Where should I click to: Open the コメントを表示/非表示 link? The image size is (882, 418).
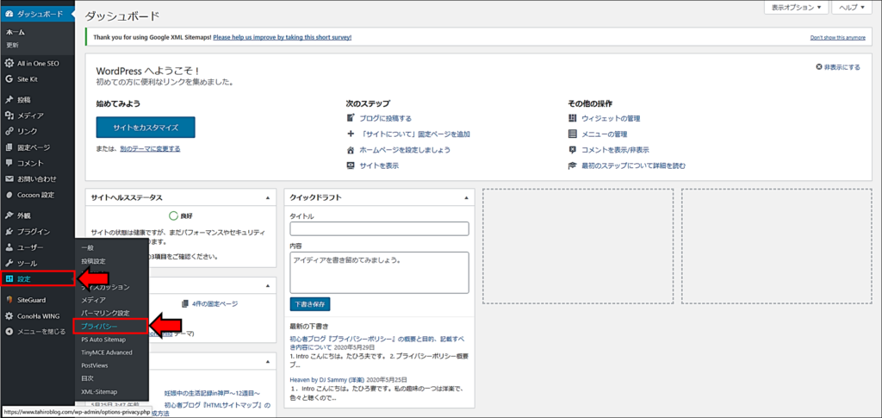(615, 150)
